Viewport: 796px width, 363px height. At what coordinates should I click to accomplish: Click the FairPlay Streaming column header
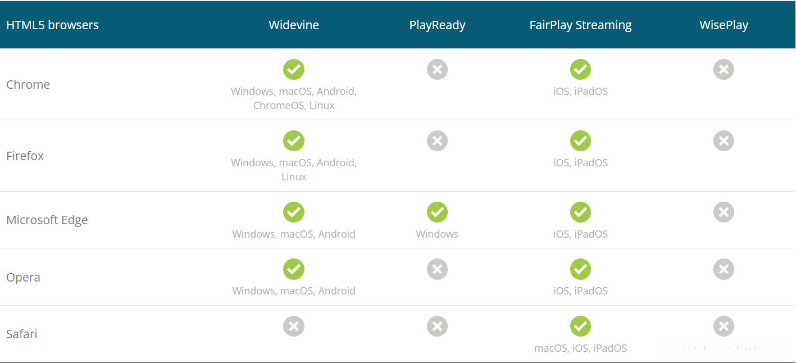580,25
